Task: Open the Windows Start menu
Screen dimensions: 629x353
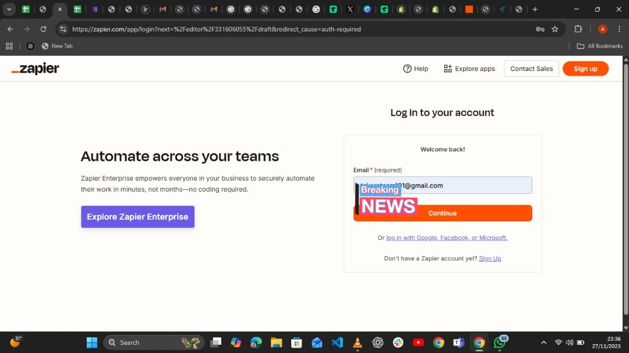Action: click(92, 343)
